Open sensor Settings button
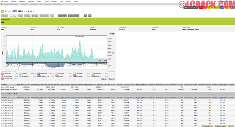Screen dimensions: 235x127 [63, 16]
